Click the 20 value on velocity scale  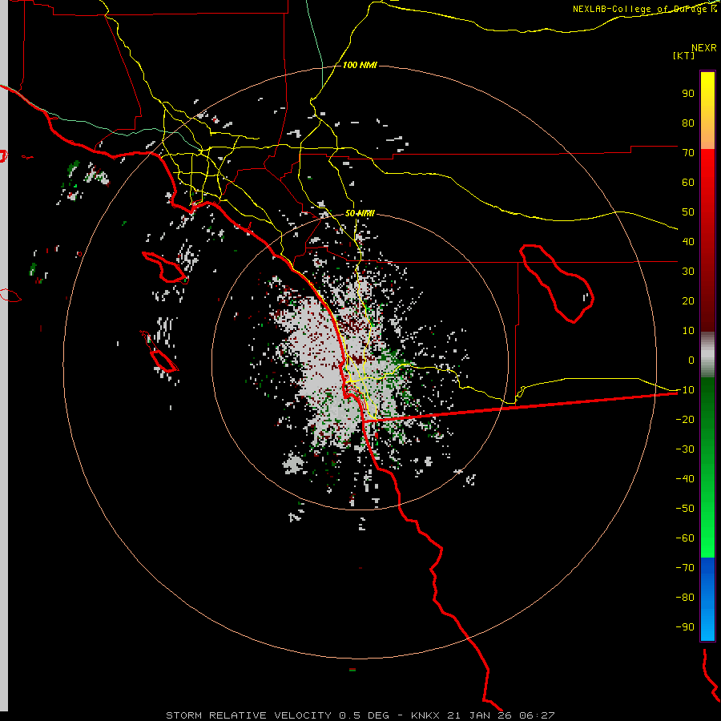point(688,301)
